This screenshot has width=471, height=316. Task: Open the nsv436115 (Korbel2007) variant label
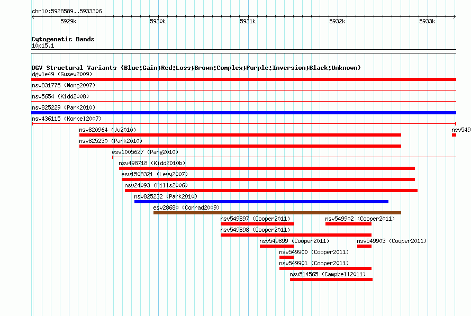(x=67, y=119)
